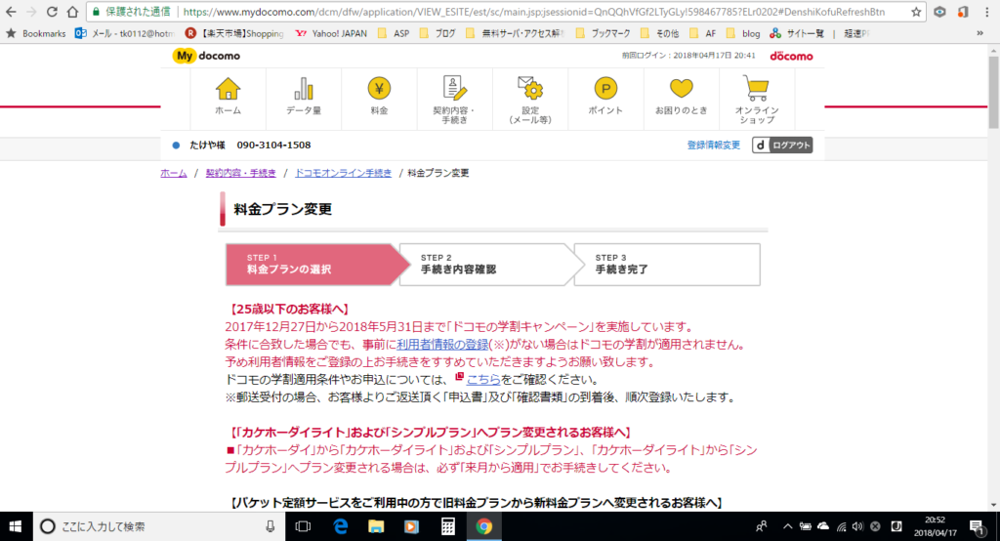
Task: Reload the page with refresh icon
Action: pyautogui.click(x=52, y=12)
